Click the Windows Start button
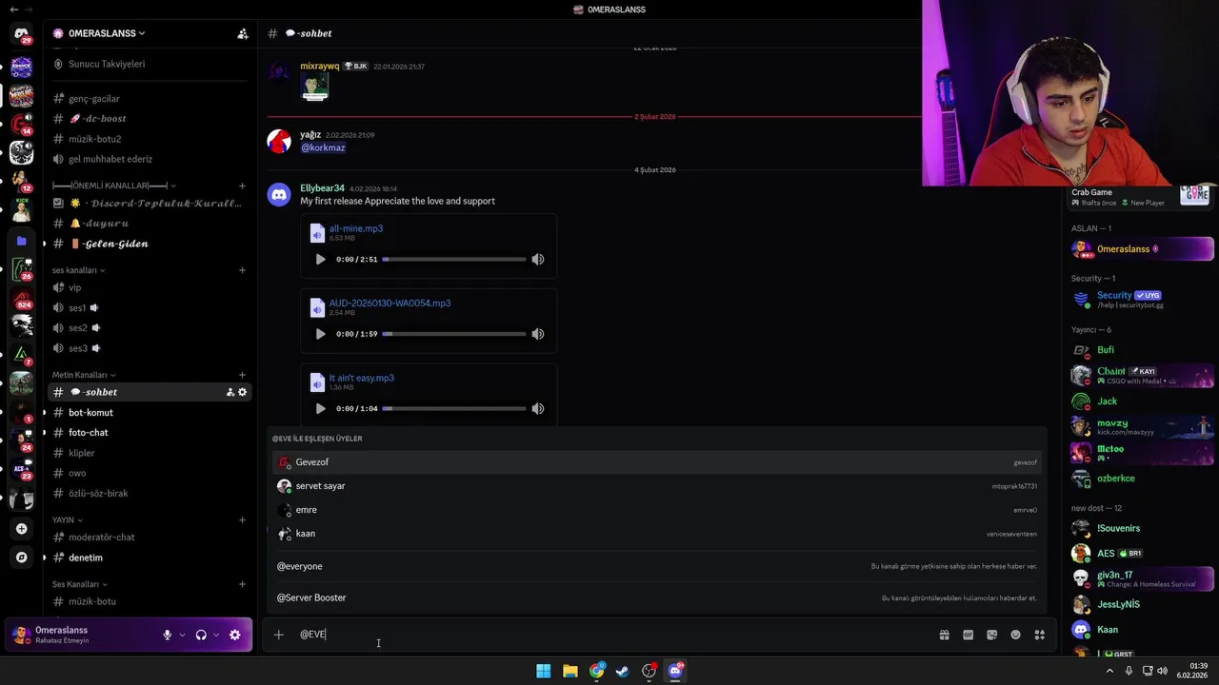The image size is (1219, 685). coord(543,671)
